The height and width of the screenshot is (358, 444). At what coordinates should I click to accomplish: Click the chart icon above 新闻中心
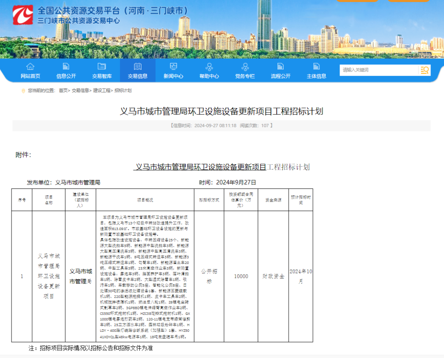pyautogui.click(x=173, y=67)
